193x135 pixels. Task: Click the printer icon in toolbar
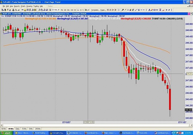click(13, 10)
